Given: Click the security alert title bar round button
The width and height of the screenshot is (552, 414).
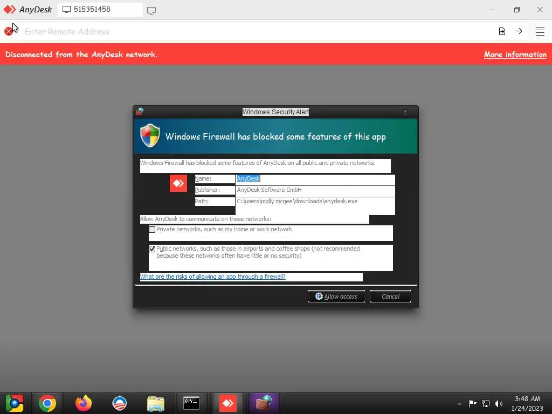Looking at the screenshot, I should point(405,112).
